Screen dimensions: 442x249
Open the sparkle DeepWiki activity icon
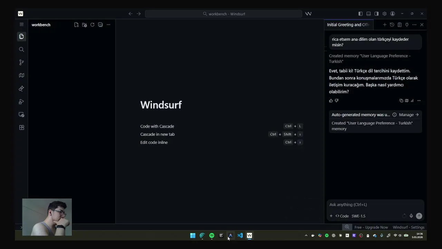tap(21, 89)
